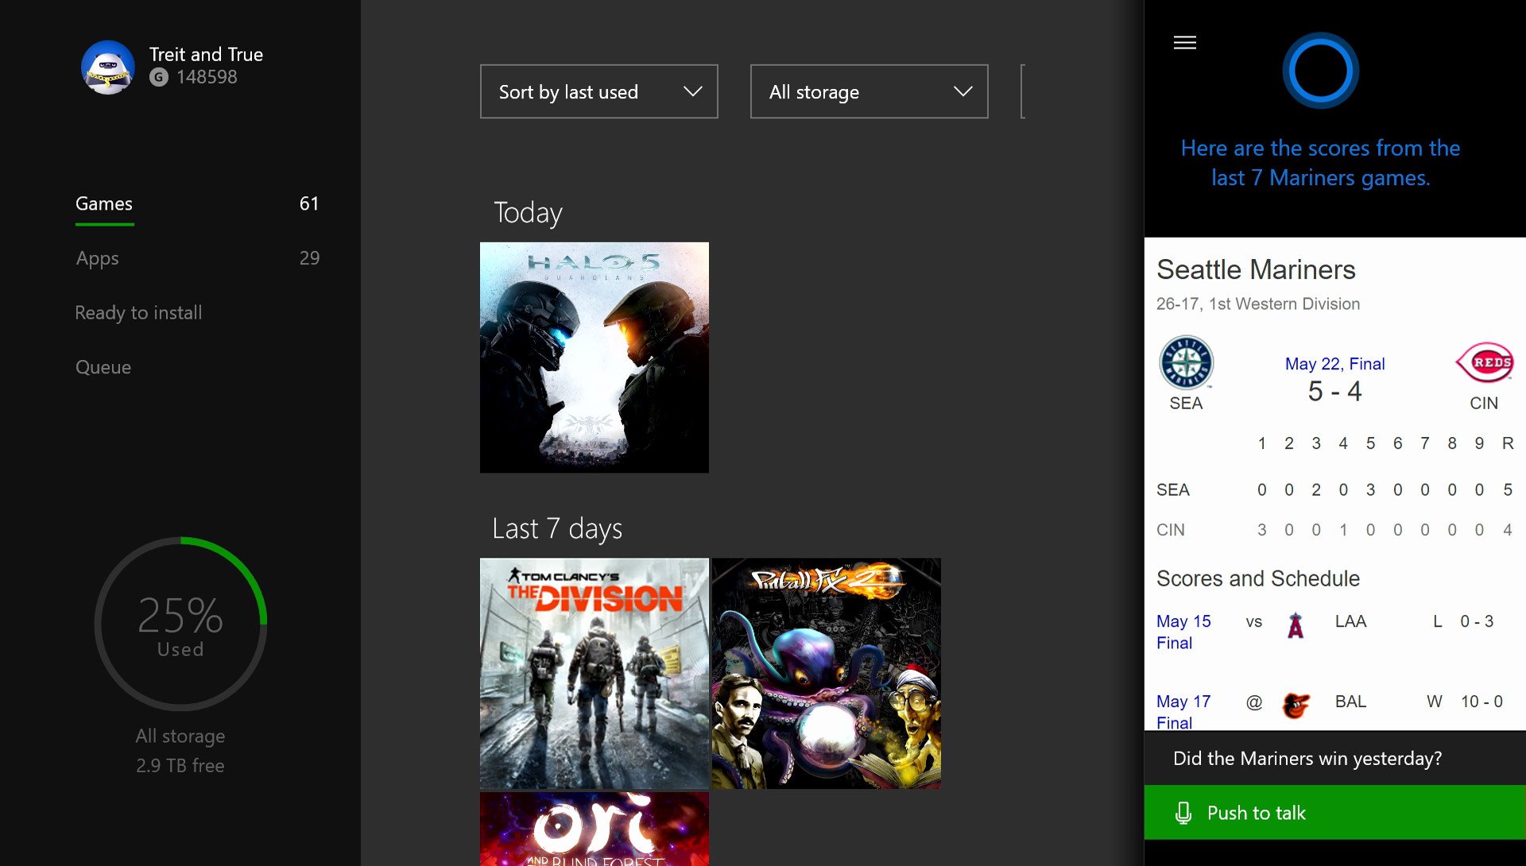The width and height of the screenshot is (1526, 866).
Task: Click the Ori and the Blind Forest thumbnail
Action: (x=593, y=837)
